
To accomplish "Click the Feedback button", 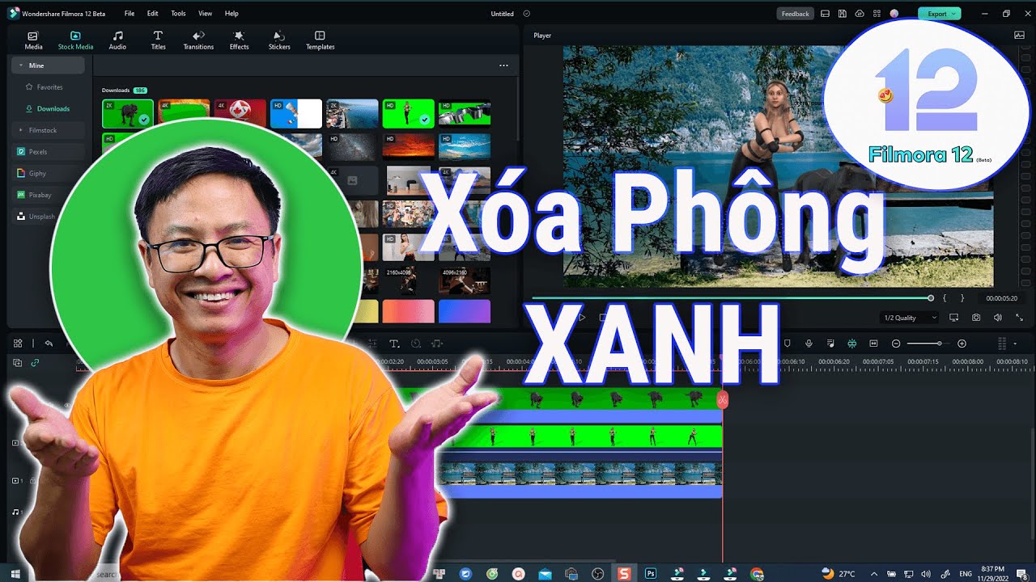I will [x=795, y=14].
